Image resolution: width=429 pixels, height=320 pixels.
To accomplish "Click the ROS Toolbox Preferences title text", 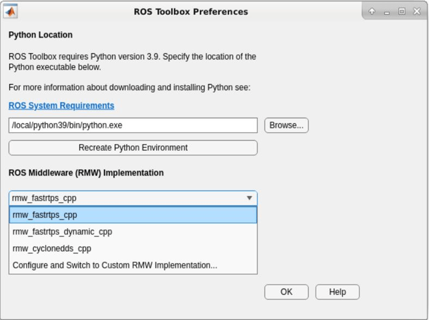I will click(191, 12).
